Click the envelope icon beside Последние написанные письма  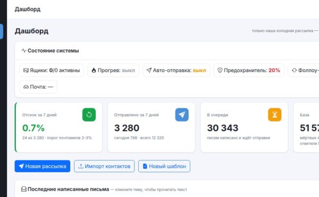[x=24, y=189]
